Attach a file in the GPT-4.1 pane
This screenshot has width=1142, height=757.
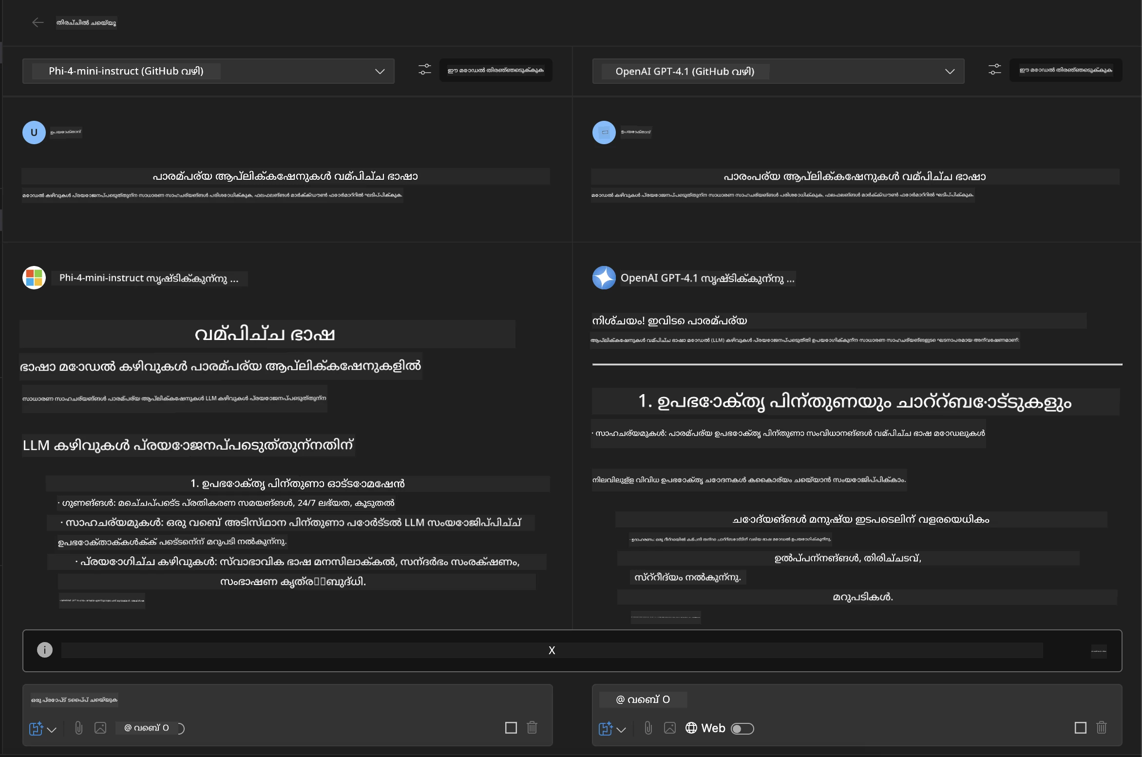click(x=648, y=728)
